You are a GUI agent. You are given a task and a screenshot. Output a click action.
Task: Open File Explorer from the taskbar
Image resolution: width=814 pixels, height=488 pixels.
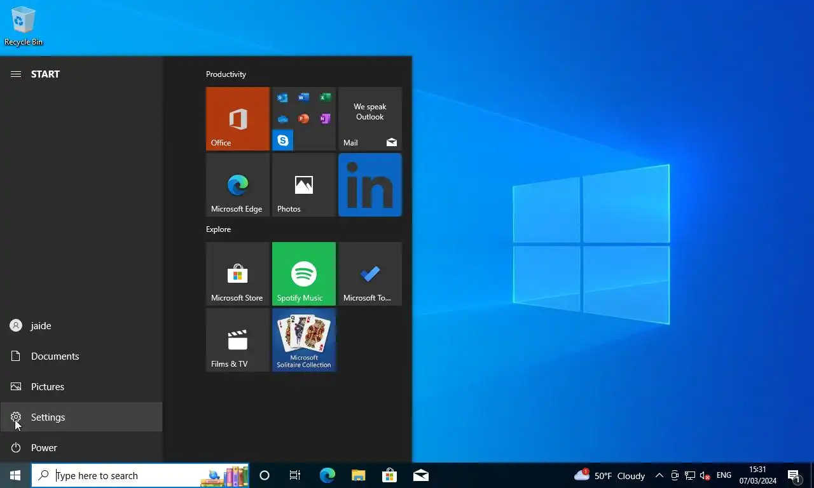pyautogui.click(x=358, y=475)
